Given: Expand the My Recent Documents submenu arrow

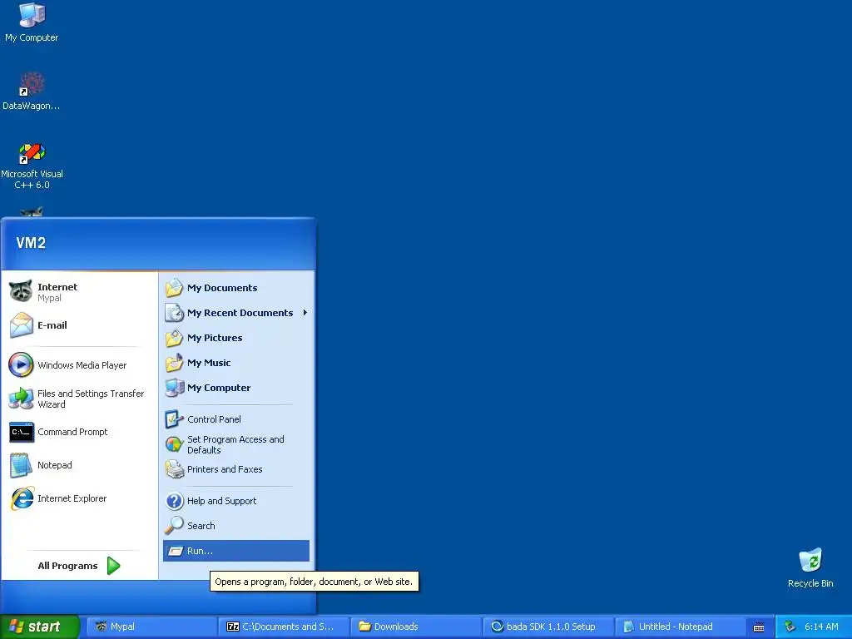Looking at the screenshot, I should [x=305, y=313].
